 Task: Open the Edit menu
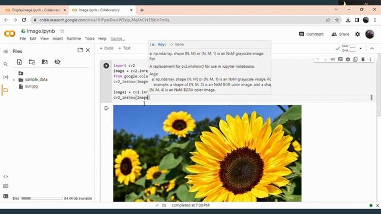pos(33,39)
